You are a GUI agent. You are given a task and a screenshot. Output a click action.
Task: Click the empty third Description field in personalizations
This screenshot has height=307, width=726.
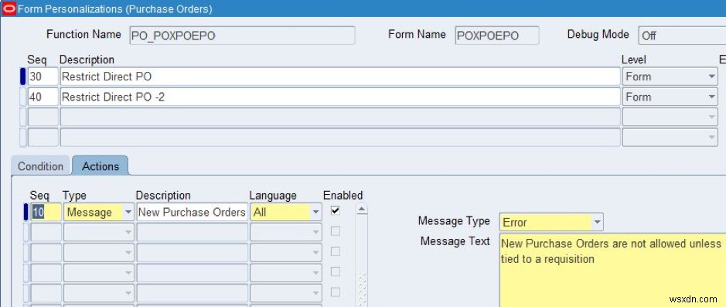pos(340,117)
